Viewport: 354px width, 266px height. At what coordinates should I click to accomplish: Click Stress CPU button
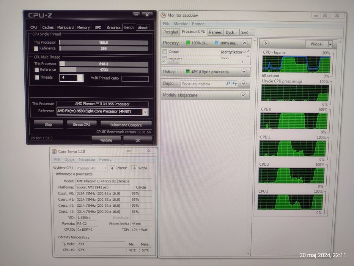click(82, 125)
